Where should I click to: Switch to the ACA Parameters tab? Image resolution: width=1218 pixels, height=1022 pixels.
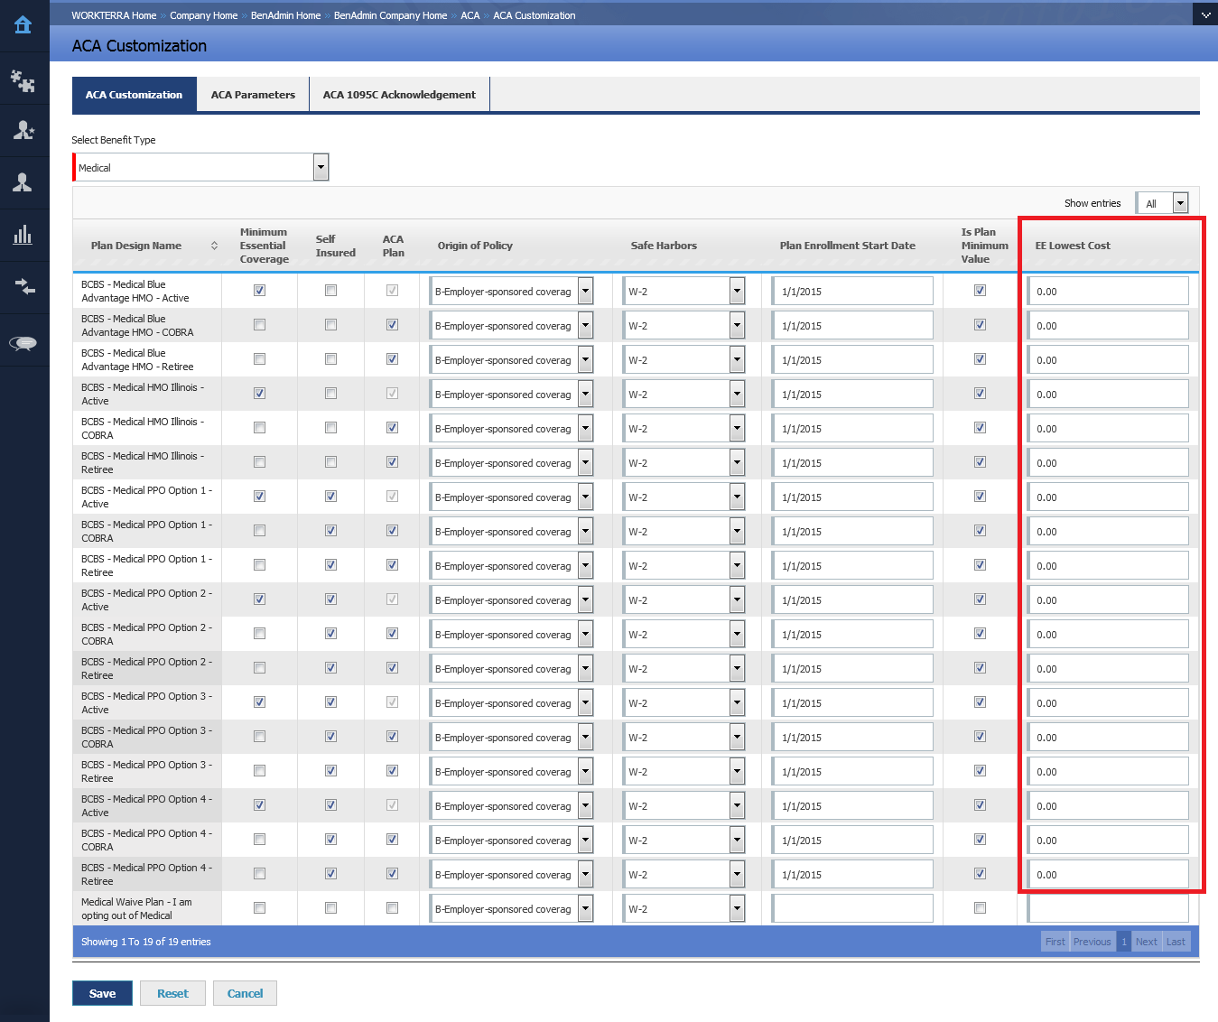pos(253,95)
